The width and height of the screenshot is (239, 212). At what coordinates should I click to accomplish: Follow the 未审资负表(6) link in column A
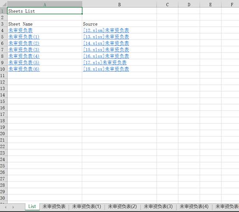point(24,69)
